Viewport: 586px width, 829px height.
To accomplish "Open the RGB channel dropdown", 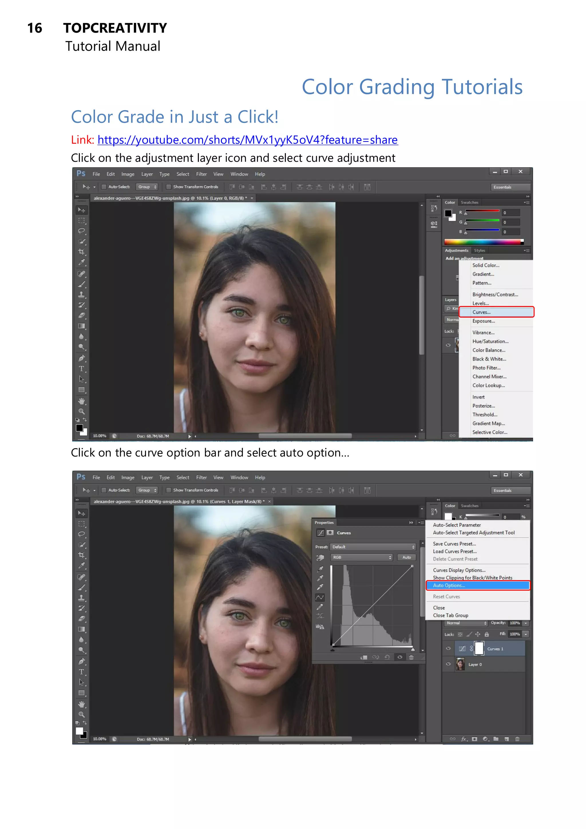I will pyautogui.click(x=362, y=557).
